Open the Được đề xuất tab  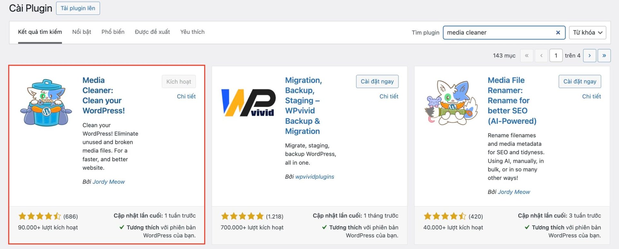152,32
